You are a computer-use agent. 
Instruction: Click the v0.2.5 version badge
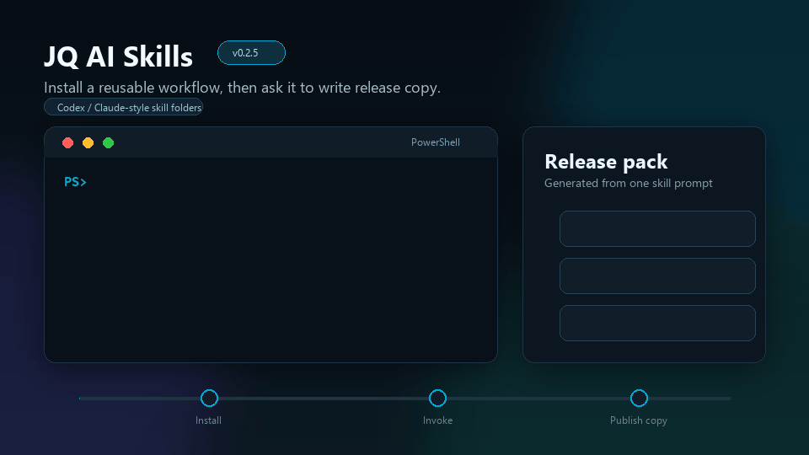point(251,52)
